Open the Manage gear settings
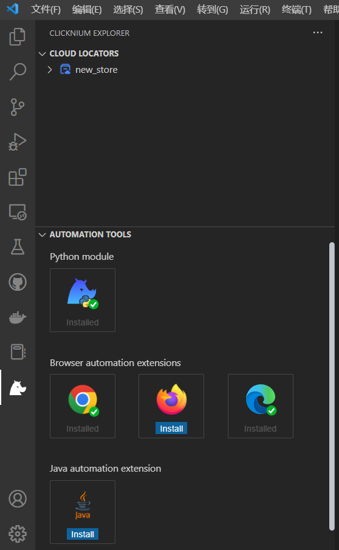 tap(17, 534)
